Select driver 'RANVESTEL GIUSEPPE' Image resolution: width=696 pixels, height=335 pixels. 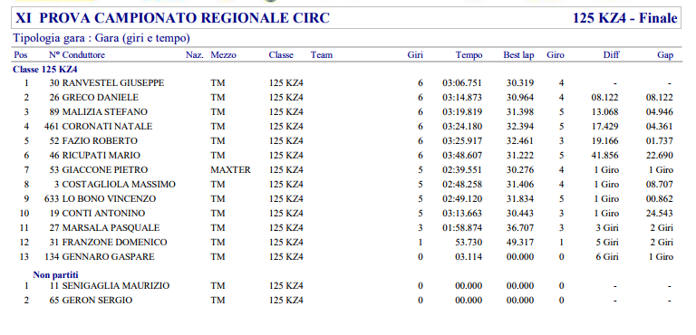tap(113, 83)
